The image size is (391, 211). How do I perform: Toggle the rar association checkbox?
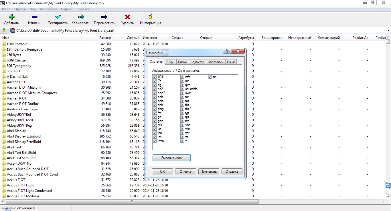(182, 81)
